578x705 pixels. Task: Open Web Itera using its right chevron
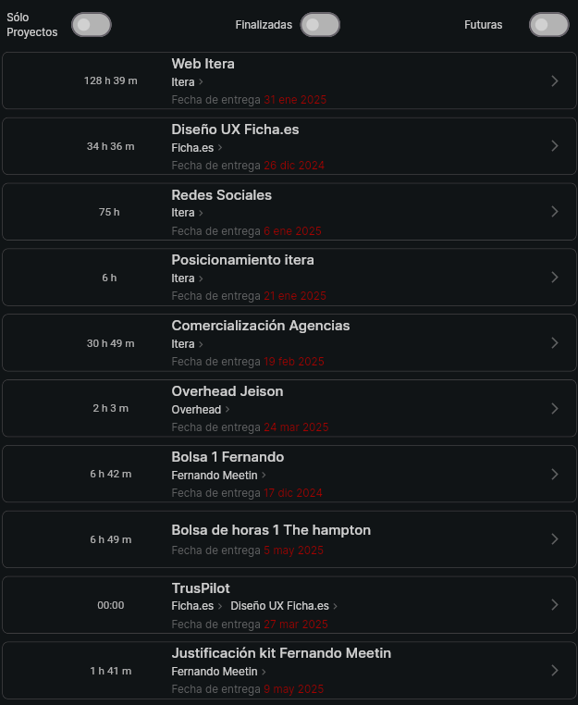tap(555, 80)
